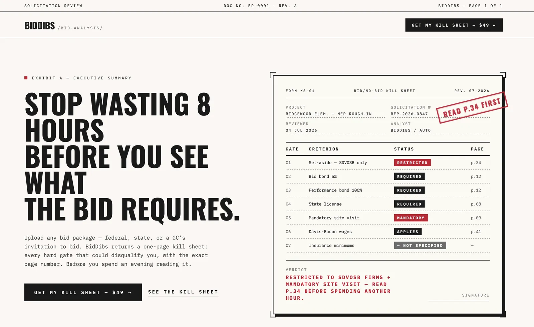Click hero Get My Kill Sheet $49 button

click(83, 292)
